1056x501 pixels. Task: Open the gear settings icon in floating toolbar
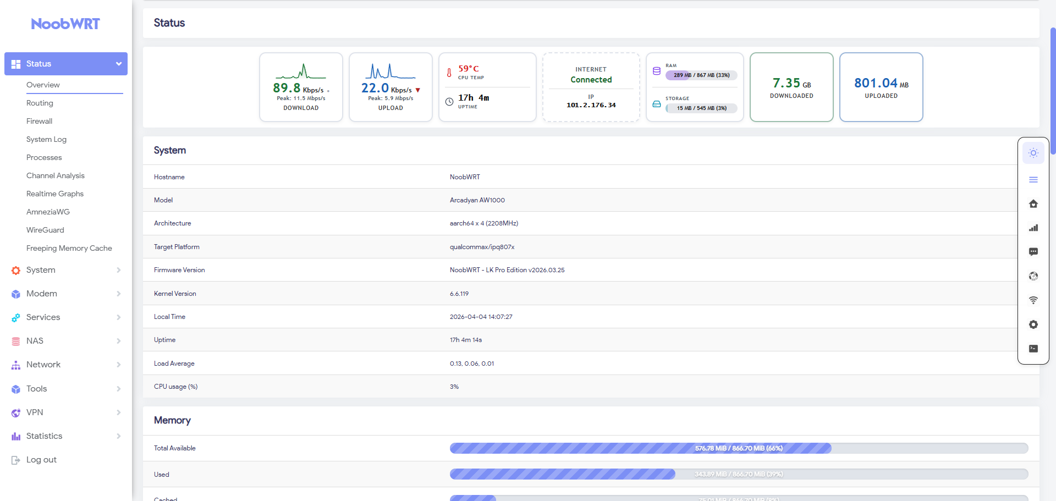click(1033, 324)
